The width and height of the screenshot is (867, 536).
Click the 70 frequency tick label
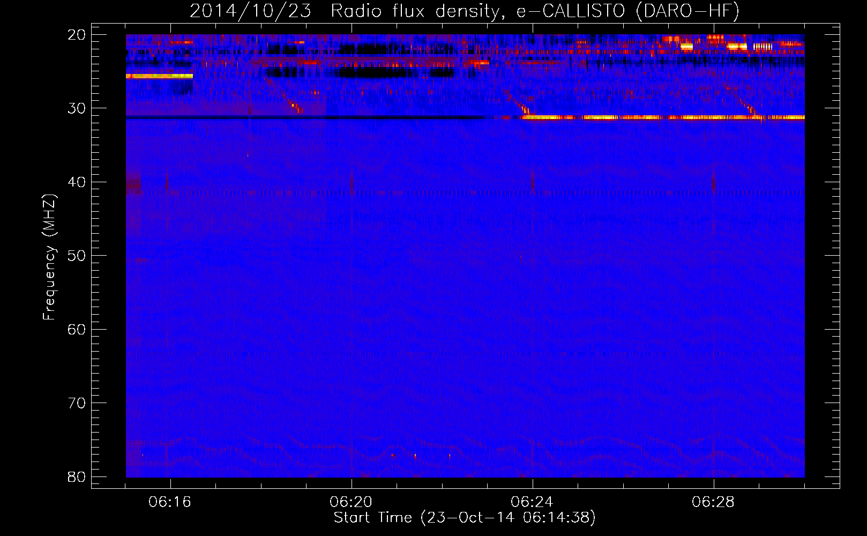(x=77, y=403)
